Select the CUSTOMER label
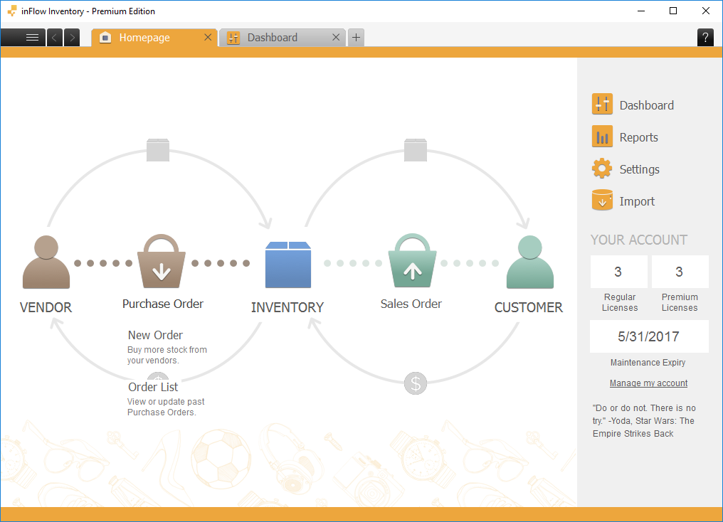This screenshot has width=723, height=522. [x=529, y=307]
